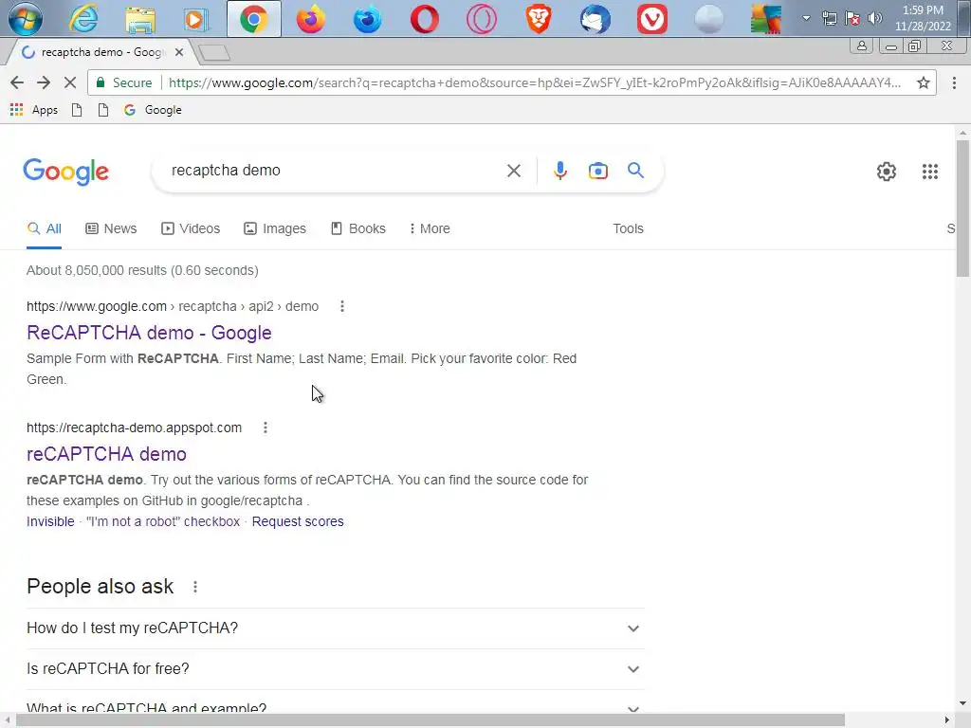Start voice search with microphone icon
Viewport: 971px width, 728px height.
pos(560,171)
